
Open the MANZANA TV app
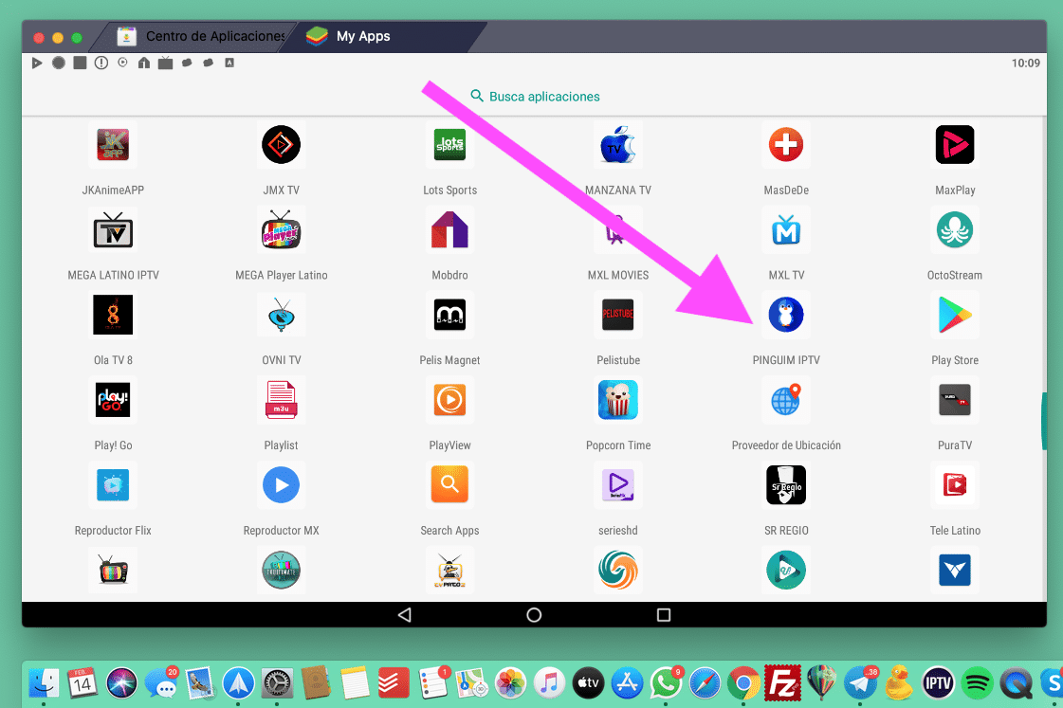click(617, 145)
